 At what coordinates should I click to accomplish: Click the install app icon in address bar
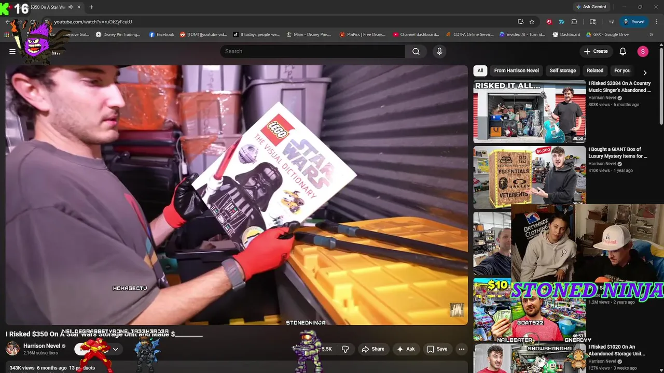click(x=520, y=22)
